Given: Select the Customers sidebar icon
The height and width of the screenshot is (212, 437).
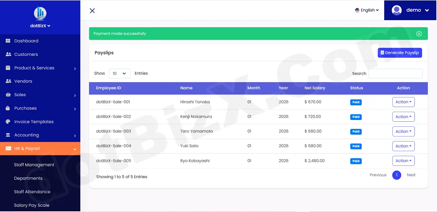Looking at the screenshot, I should click(8, 54).
